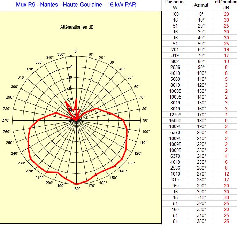Click the 160° label on the polar chart
Image resolution: width=237 pixels, height=225 pixels.
pyautogui.click(x=103, y=183)
